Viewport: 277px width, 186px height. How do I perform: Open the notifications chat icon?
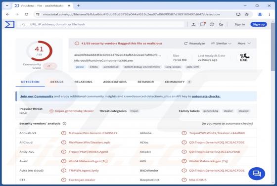(203, 24)
